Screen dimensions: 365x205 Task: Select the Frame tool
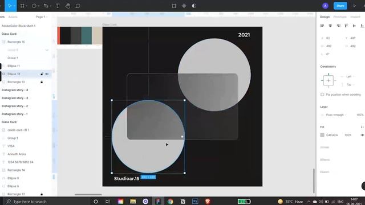pyautogui.click(x=22, y=6)
